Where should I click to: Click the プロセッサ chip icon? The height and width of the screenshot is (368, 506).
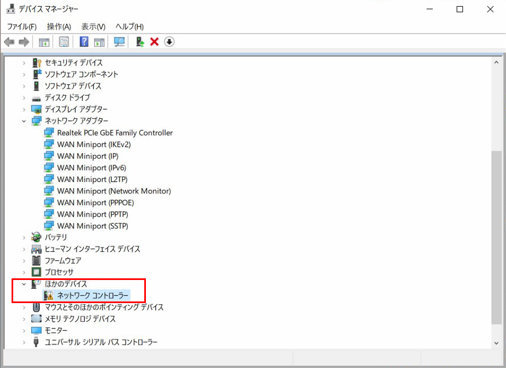(36, 272)
